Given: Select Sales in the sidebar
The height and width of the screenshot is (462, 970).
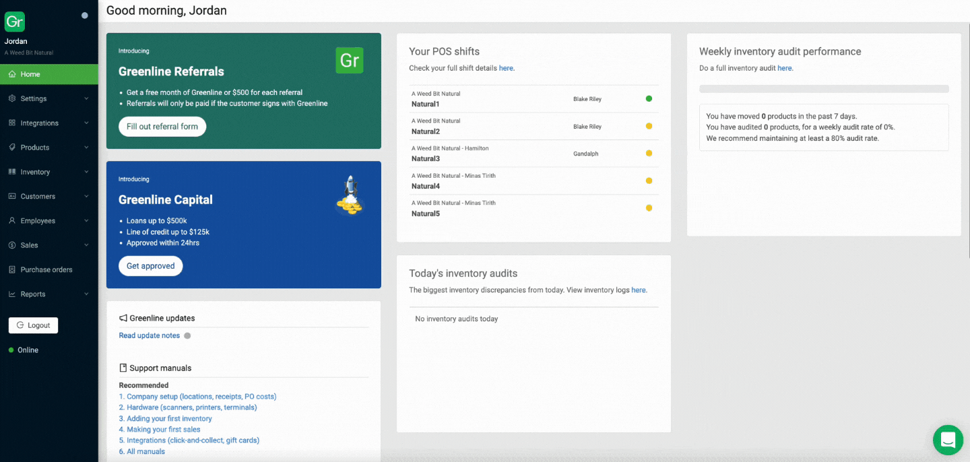Looking at the screenshot, I should pos(29,245).
